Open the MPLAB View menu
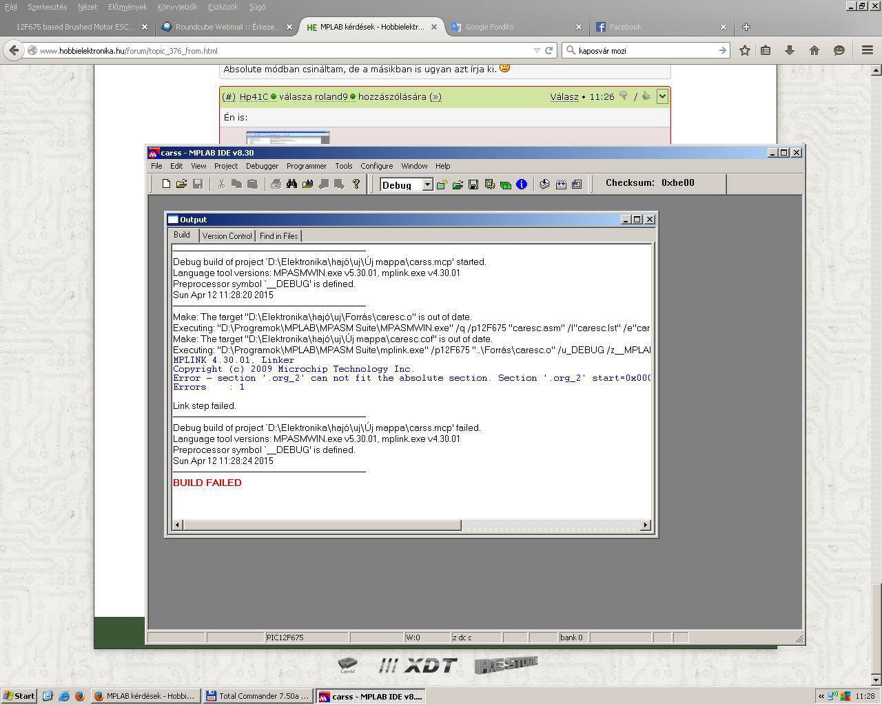Screen dimensions: 882x705 coord(198,166)
